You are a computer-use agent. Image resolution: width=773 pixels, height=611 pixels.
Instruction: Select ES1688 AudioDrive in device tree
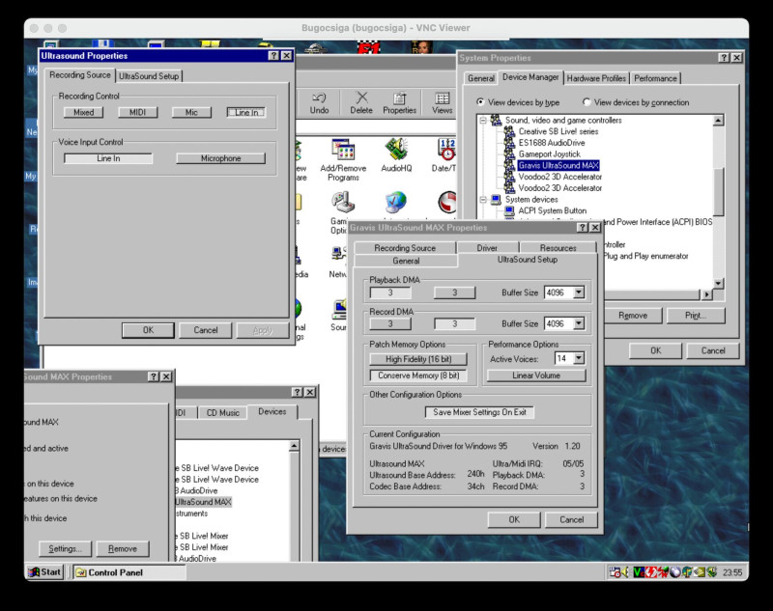551,143
